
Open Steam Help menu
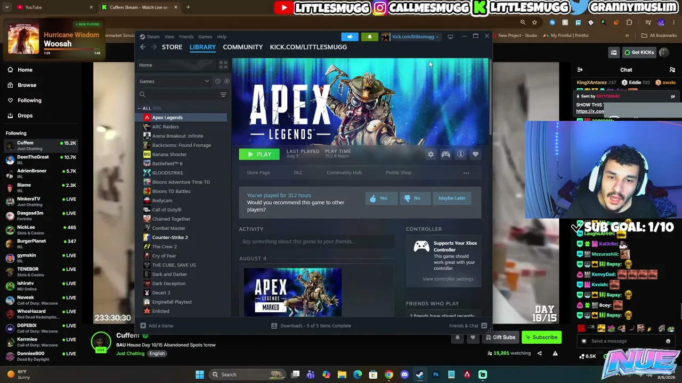pos(222,37)
